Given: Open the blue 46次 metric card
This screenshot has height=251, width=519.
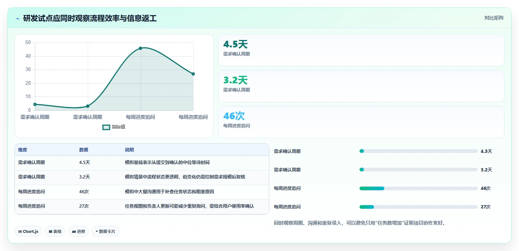Looking at the screenshot, I should 361,122.
